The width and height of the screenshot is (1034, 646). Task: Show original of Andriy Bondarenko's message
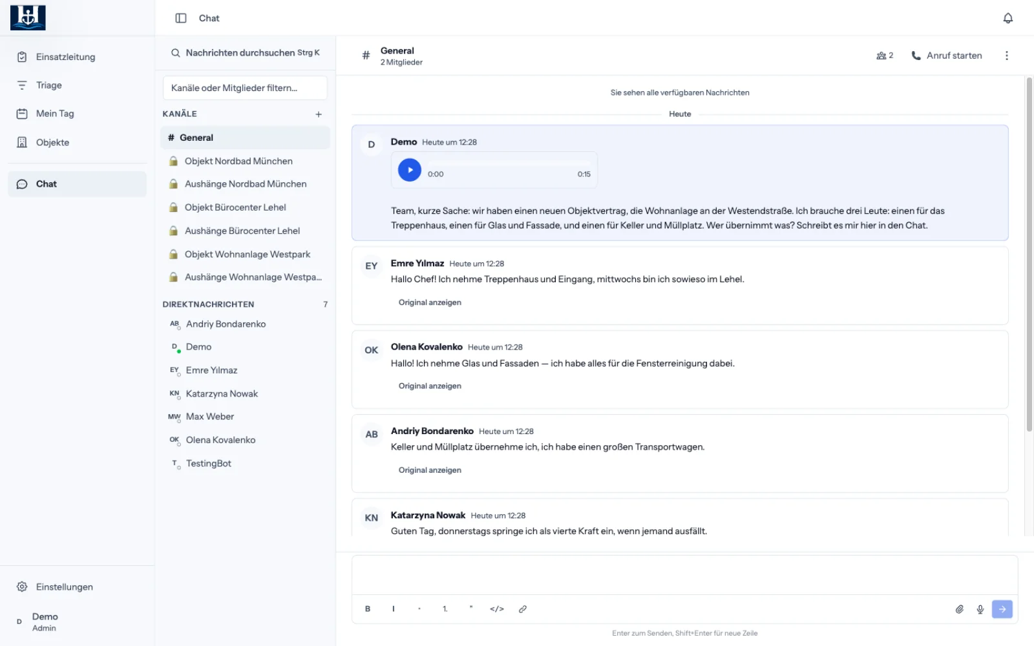[x=430, y=470]
